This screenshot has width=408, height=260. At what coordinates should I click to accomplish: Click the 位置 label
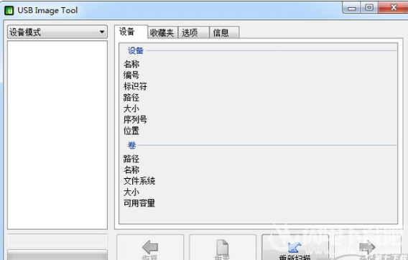pos(131,131)
